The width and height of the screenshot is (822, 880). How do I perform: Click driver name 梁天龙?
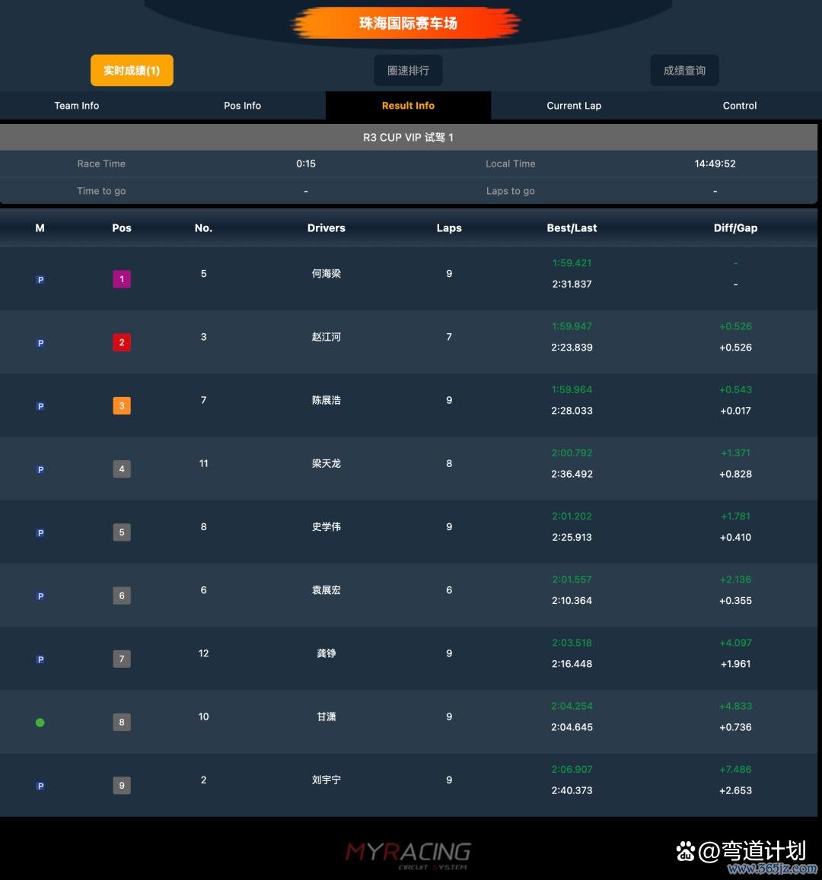(327, 463)
